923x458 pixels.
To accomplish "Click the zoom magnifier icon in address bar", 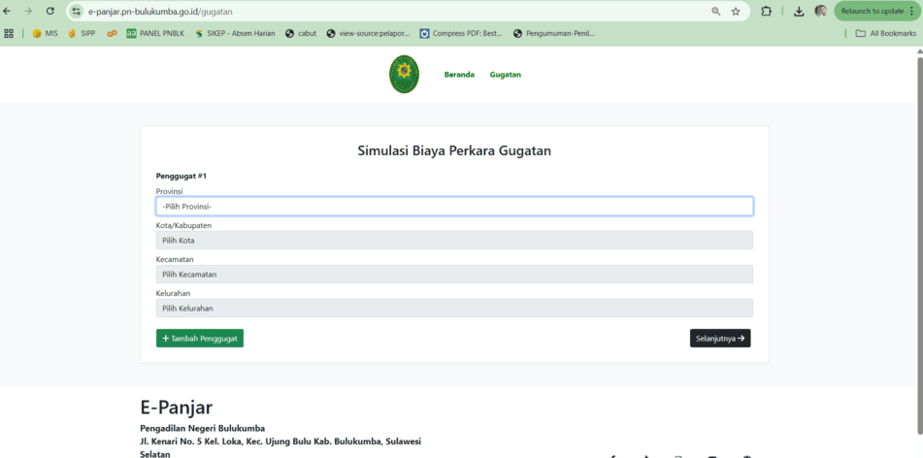I will click(716, 11).
